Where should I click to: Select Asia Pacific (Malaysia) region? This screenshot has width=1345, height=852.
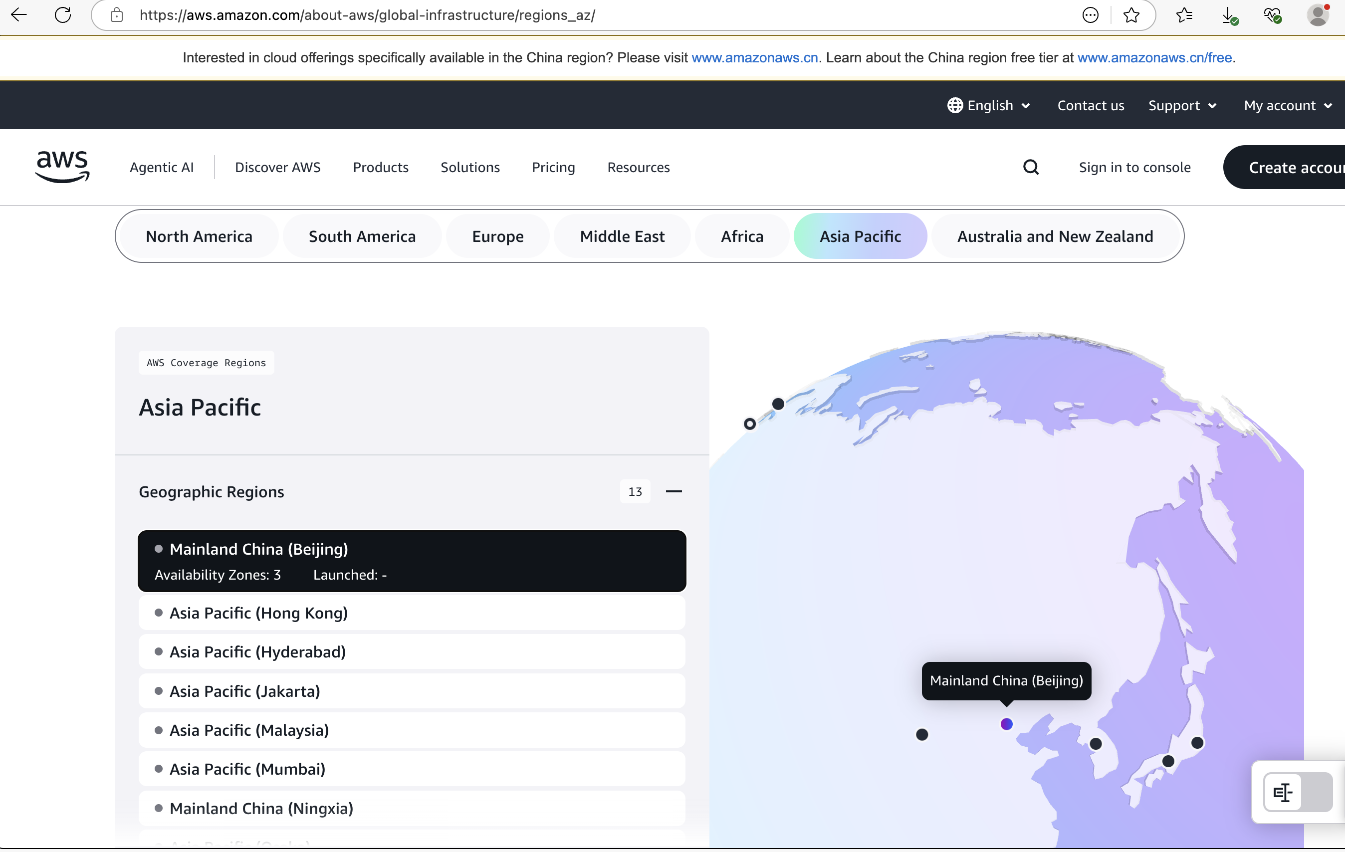point(412,730)
